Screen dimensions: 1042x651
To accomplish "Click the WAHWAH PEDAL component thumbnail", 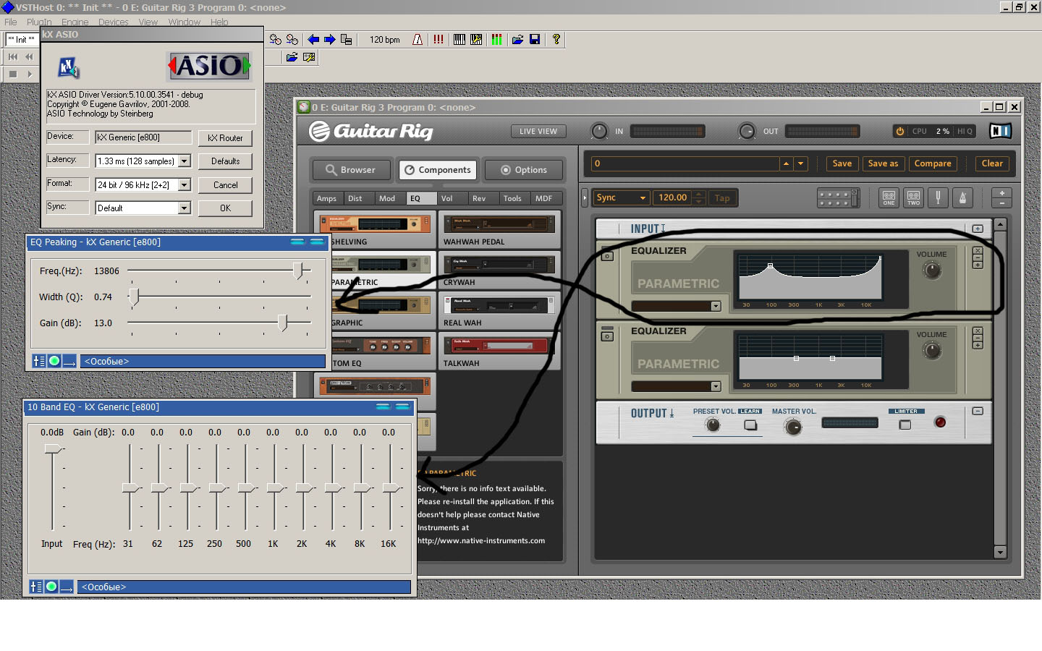I will tap(499, 224).
